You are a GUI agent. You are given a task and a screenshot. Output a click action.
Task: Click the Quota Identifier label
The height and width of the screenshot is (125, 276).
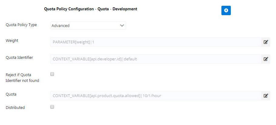(19, 57)
